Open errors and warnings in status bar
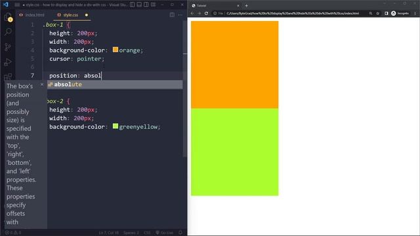The width and height of the screenshot is (420, 236). 13,233
